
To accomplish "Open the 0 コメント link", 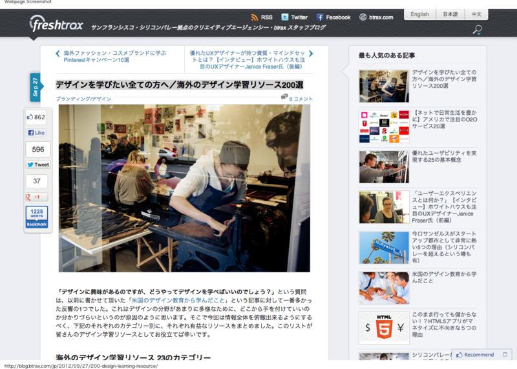I will [301, 99].
